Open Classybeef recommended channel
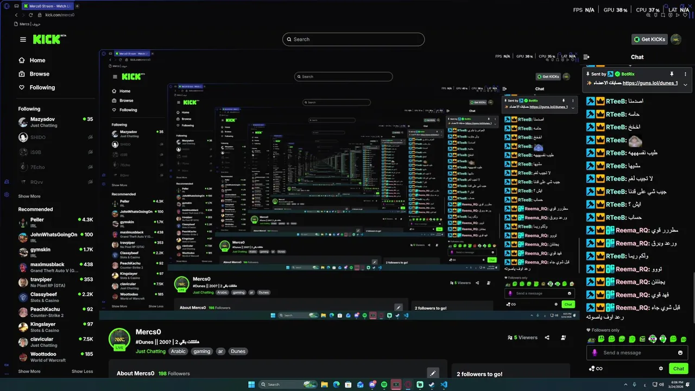Image resolution: width=695 pixels, height=391 pixels. [x=55, y=297]
